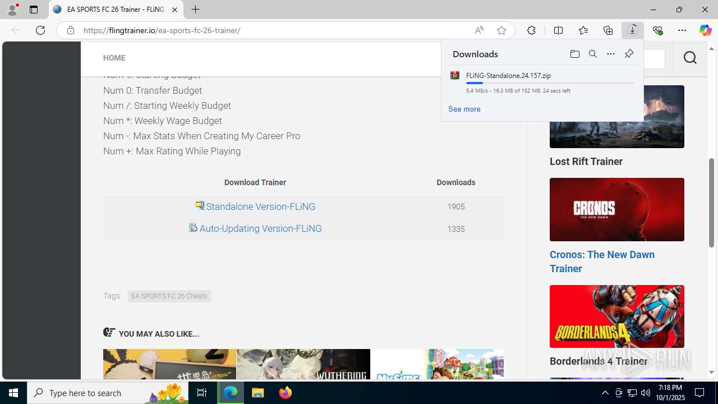The width and height of the screenshot is (718, 404).
Task: Refresh the current page
Action: (40, 30)
